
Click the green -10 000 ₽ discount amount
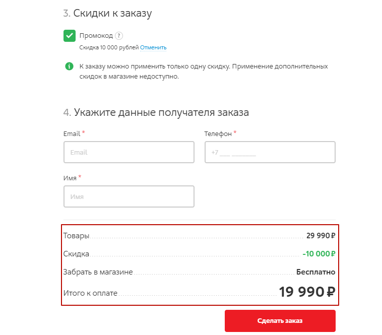319,254
